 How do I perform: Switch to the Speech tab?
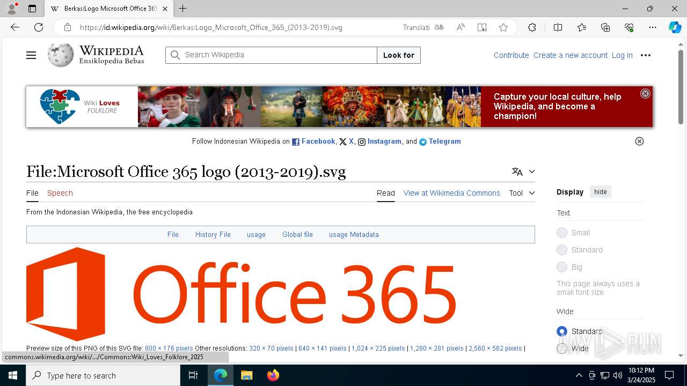(60, 193)
